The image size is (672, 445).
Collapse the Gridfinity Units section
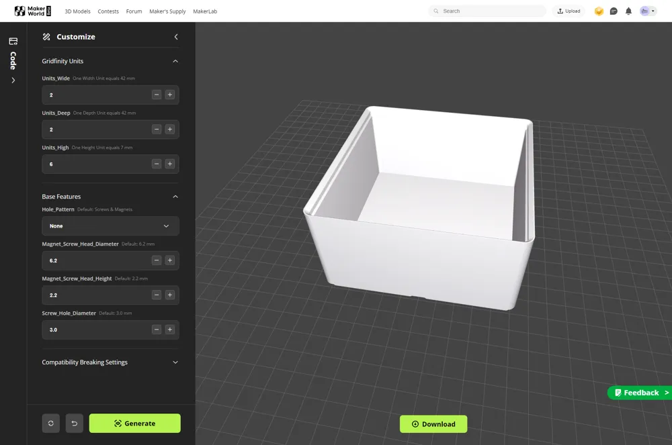(x=175, y=61)
